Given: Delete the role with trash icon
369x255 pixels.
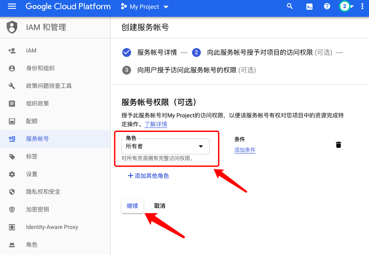Looking at the screenshot, I should (x=339, y=145).
